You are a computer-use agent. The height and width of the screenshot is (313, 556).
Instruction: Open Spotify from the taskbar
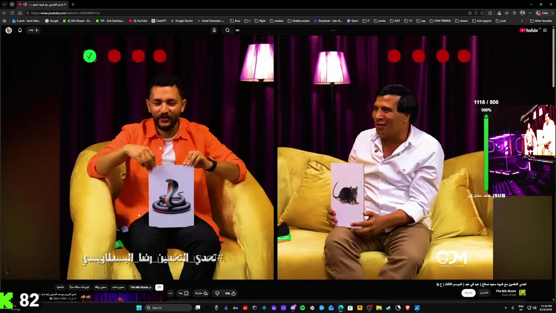click(302, 308)
